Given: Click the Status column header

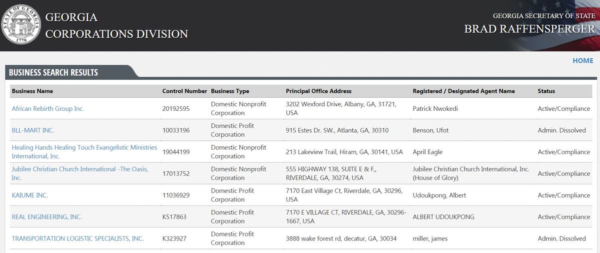Looking at the screenshot, I should coord(546,91).
